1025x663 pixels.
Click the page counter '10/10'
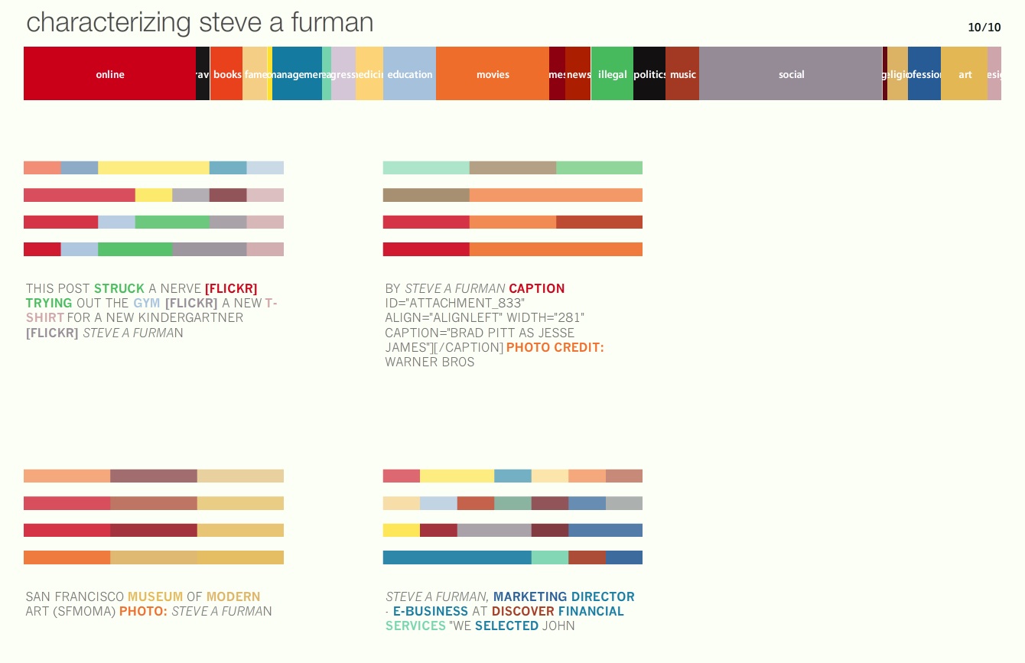pos(984,28)
